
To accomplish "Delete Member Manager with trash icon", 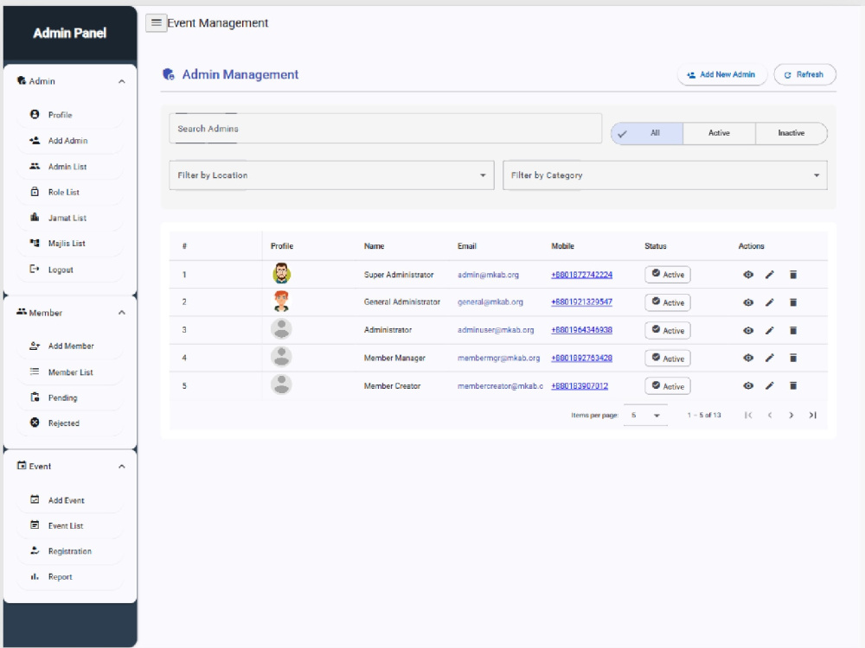I will point(793,358).
